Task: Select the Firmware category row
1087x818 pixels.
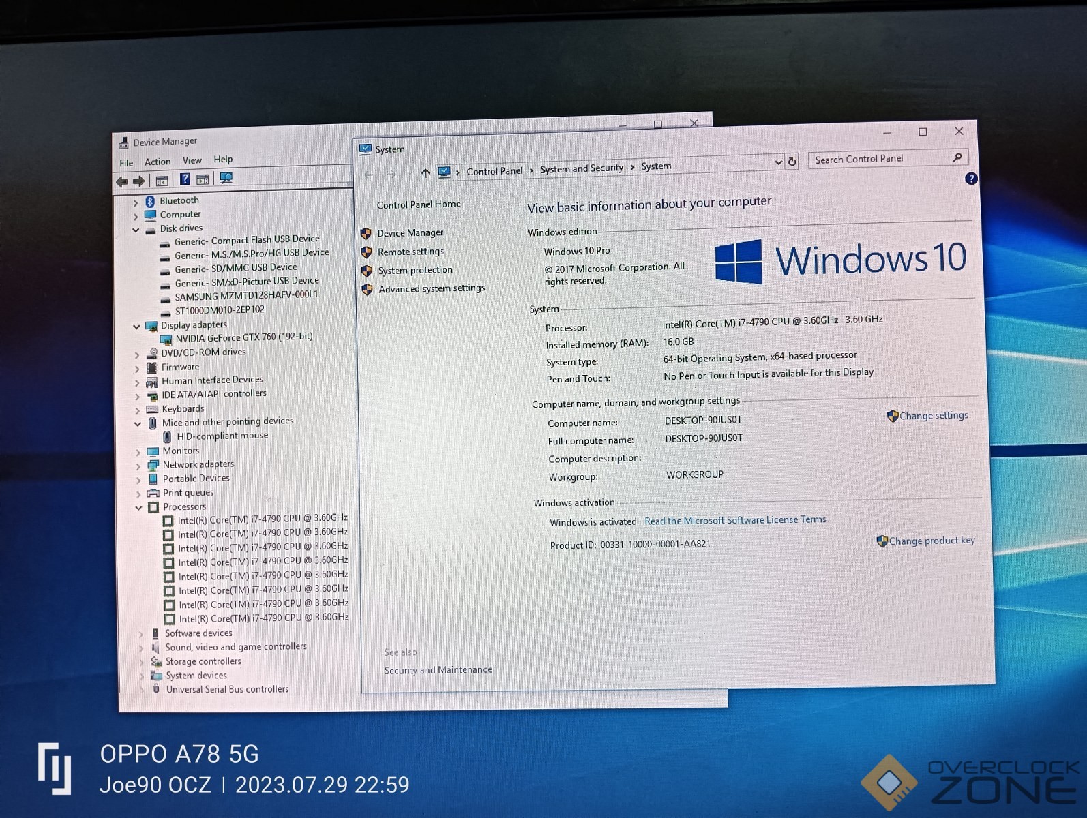Action: [180, 367]
